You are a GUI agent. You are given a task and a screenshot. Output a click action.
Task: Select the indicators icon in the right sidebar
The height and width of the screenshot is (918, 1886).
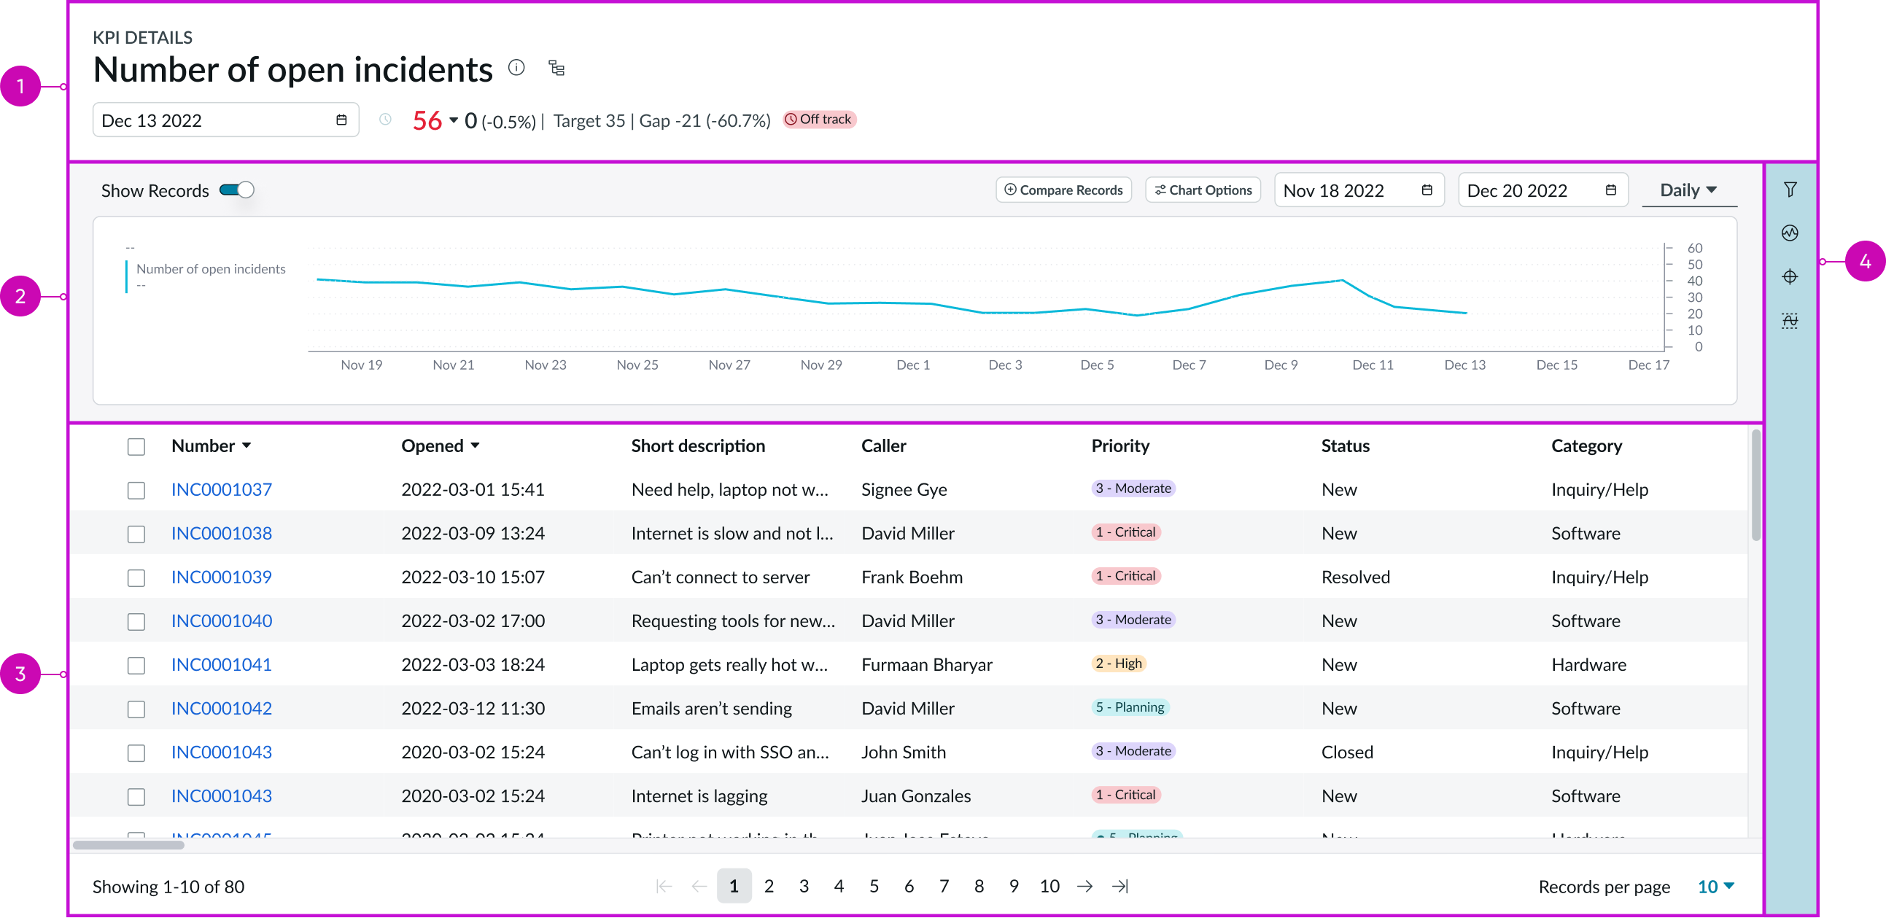[1790, 233]
